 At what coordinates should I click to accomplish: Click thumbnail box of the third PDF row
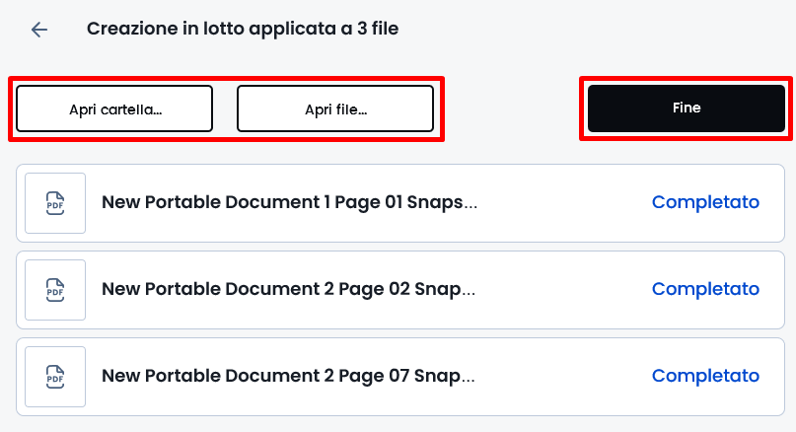[55, 377]
